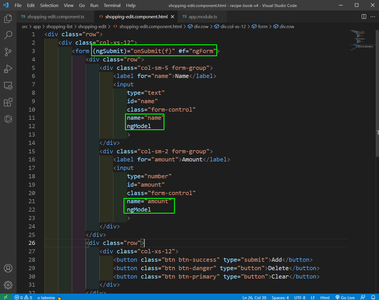Click Spaces: 4 indentation setting
Screen dimensions: 379x300
click(x=280, y=297)
